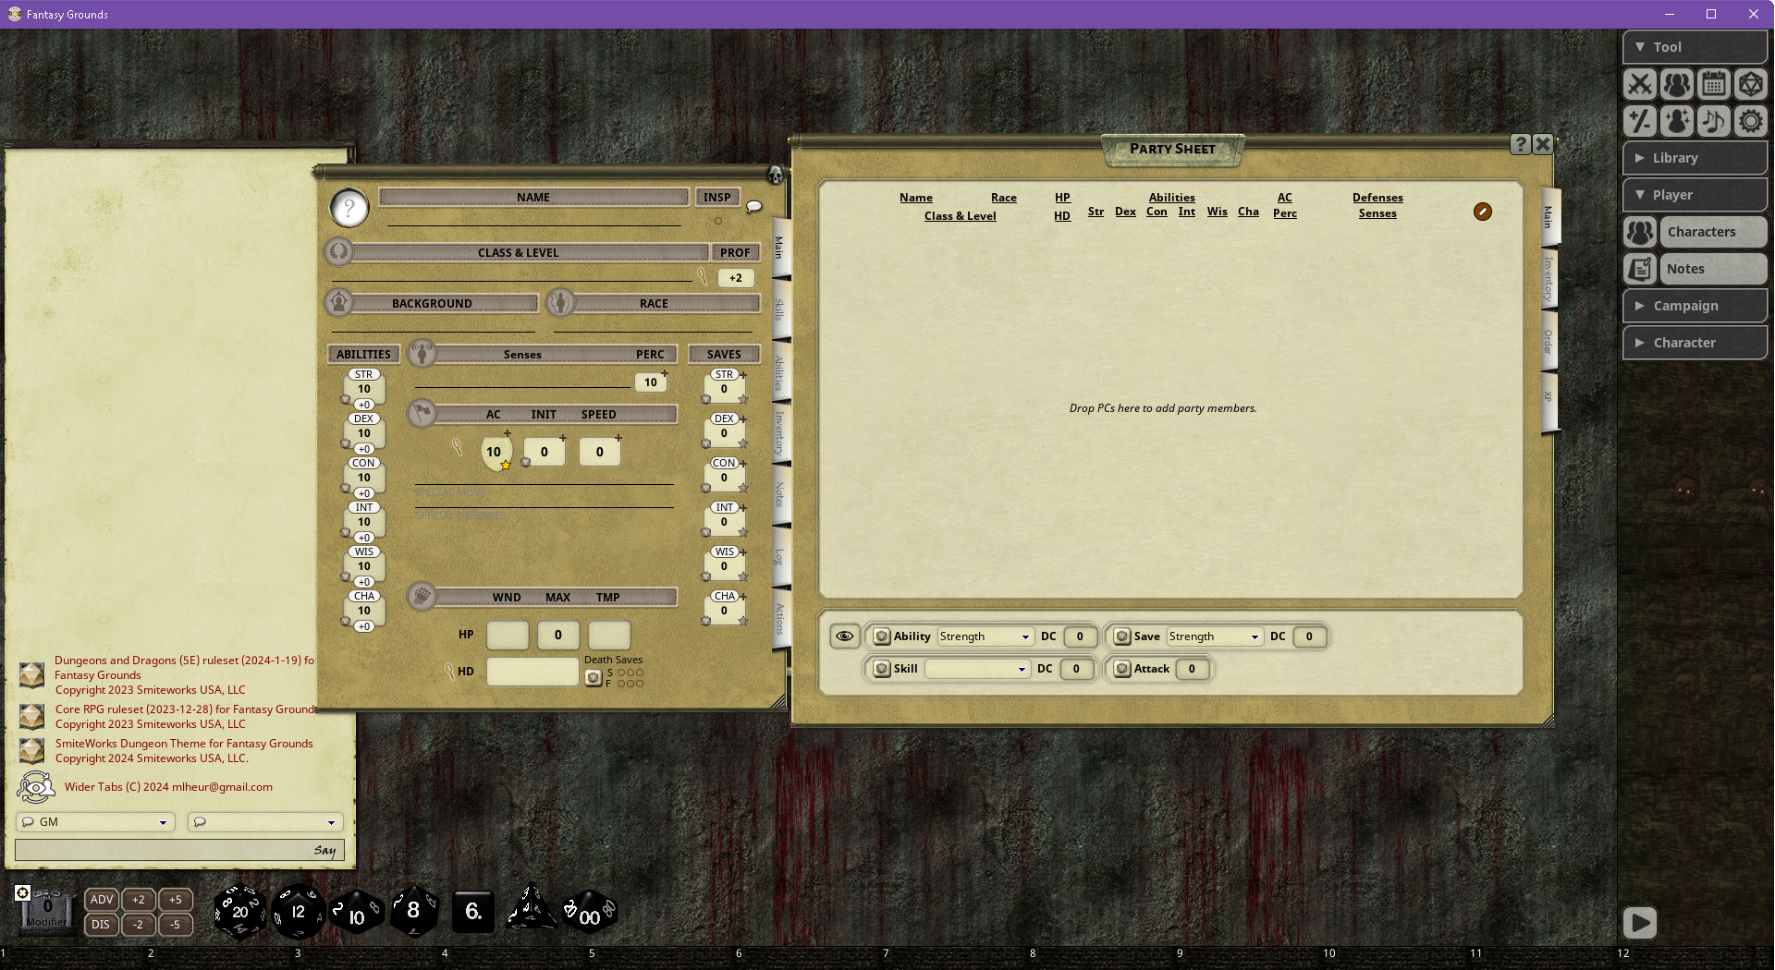Click the Senses head icon on character sheet
Viewport: 1775px width, 970px height.
(422, 353)
